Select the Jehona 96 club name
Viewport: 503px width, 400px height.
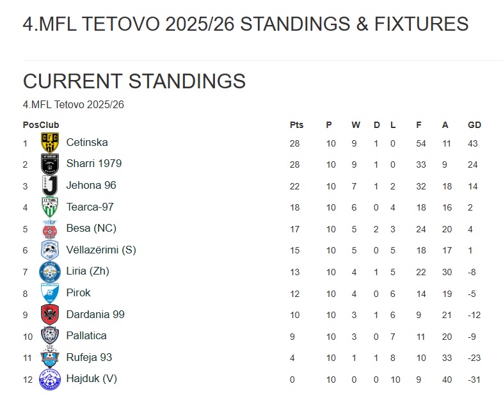point(91,185)
